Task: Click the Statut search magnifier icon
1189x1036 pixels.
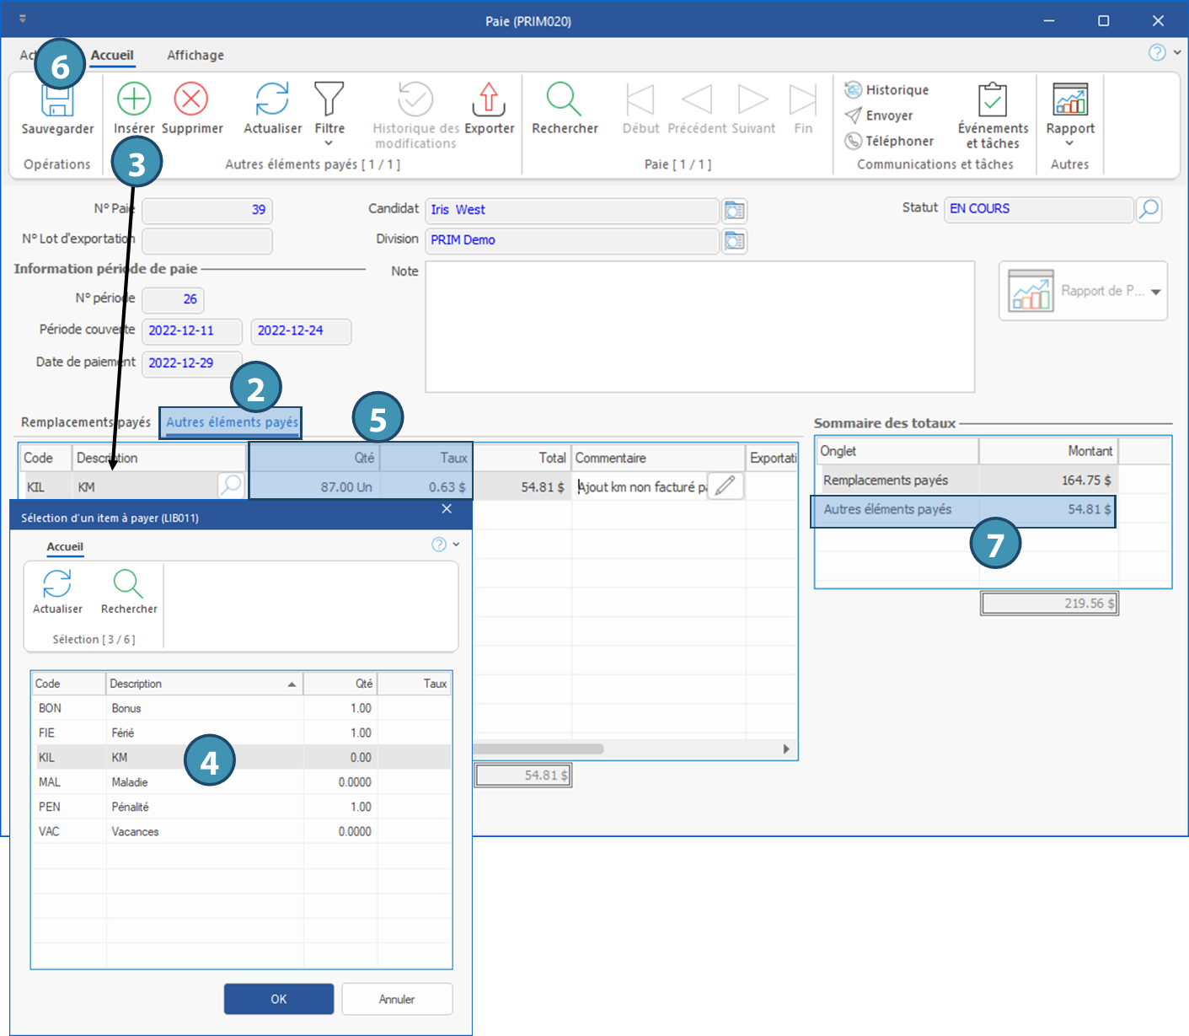Action: [x=1149, y=209]
